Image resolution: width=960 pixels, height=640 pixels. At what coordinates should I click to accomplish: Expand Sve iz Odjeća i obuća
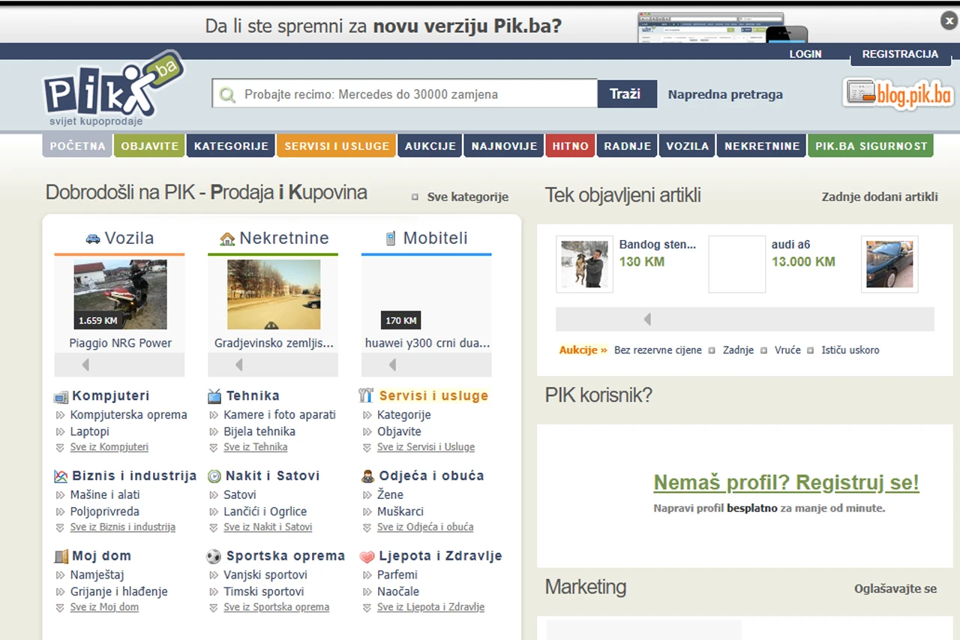pos(425,527)
